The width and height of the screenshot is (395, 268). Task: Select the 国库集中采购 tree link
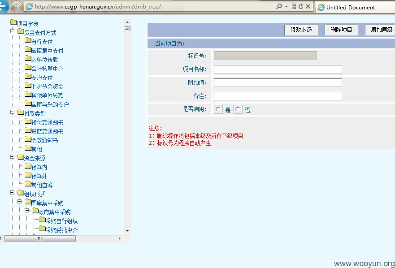click(x=48, y=203)
